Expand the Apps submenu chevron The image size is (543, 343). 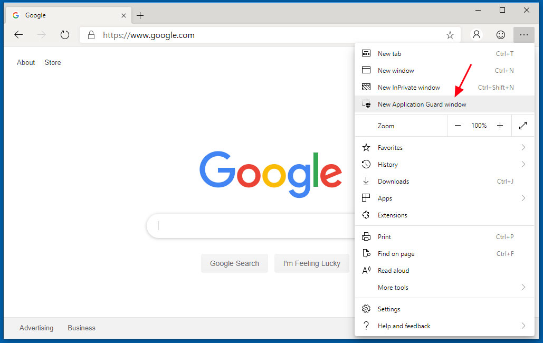[523, 198]
